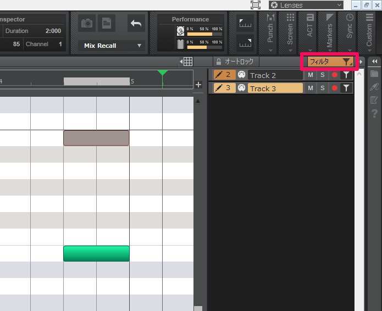Expand the ACT module
The height and width of the screenshot is (311, 382).
(310, 51)
